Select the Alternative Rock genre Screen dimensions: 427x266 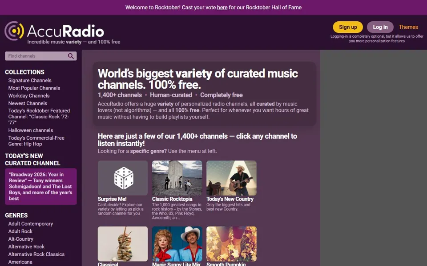26,246
